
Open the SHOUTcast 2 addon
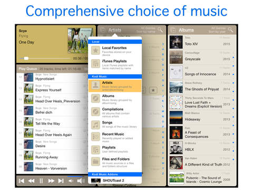(115, 180)
